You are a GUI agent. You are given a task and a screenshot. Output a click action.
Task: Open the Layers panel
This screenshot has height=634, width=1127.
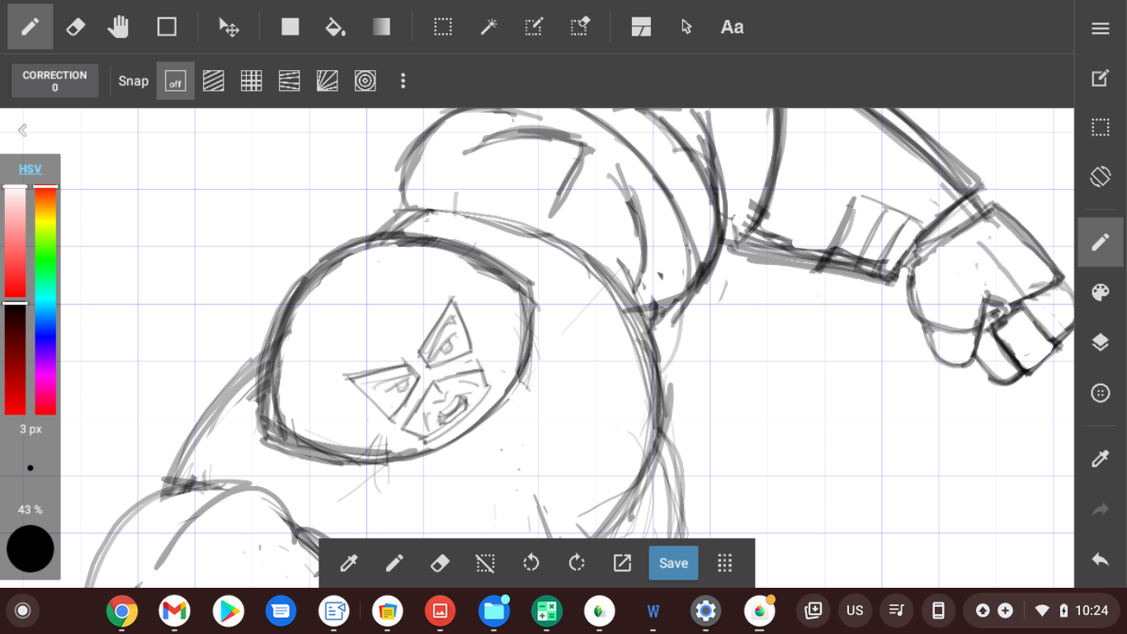coord(1101,343)
